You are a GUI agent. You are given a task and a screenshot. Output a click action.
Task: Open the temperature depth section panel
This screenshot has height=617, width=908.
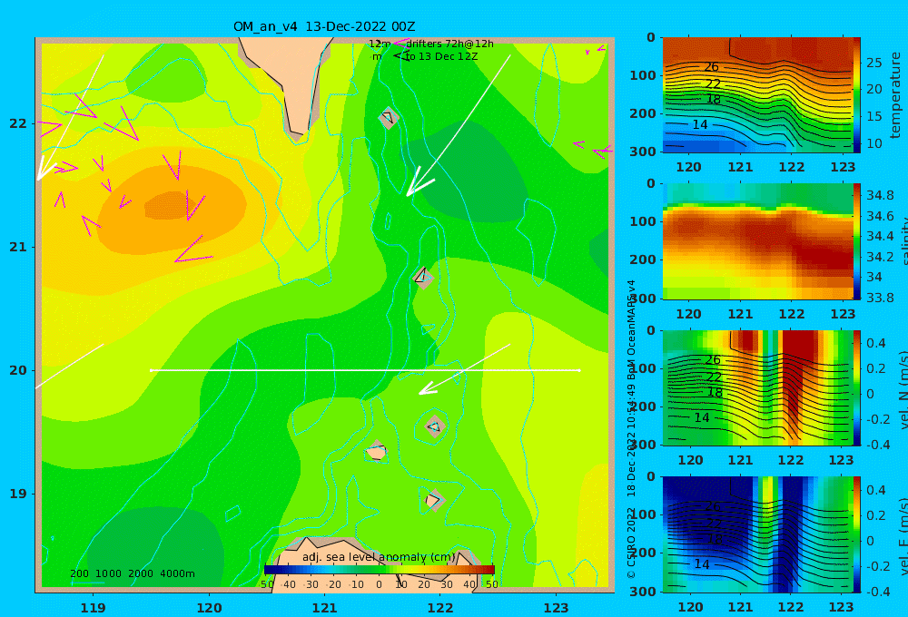[x=757, y=95]
